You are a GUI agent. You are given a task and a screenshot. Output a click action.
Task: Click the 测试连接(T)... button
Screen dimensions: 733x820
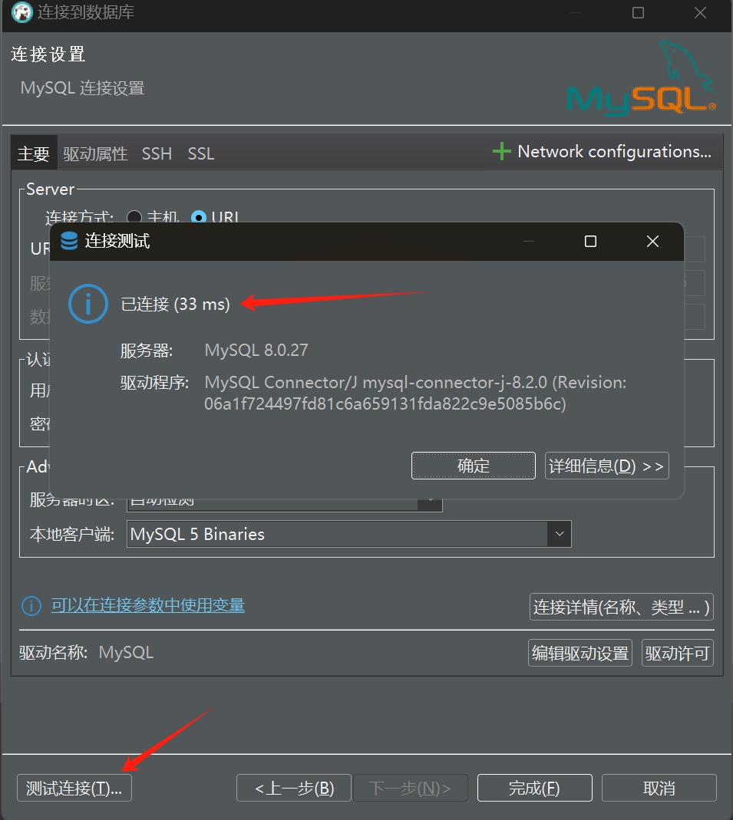tap(74, 788)
